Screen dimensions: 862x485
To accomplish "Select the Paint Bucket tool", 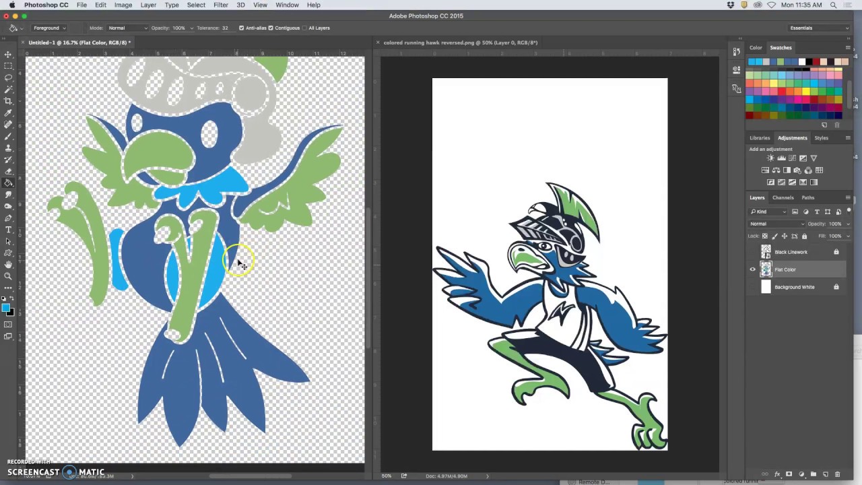I will pyautogui.click(x=8, y=183).
